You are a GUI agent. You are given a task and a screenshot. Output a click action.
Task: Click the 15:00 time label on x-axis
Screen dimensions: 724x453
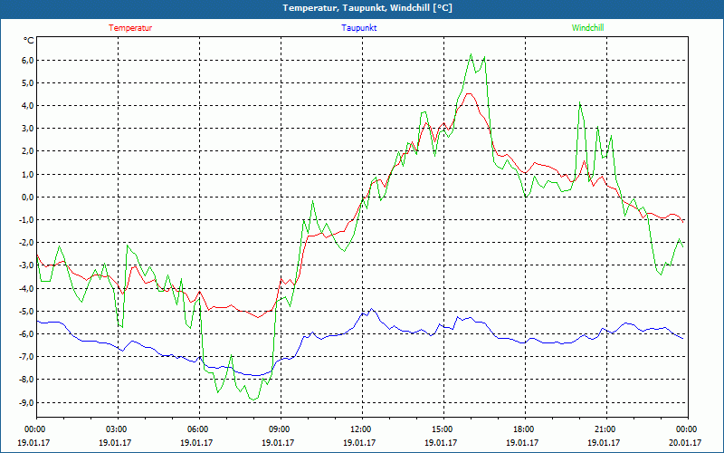coord(443,429)
